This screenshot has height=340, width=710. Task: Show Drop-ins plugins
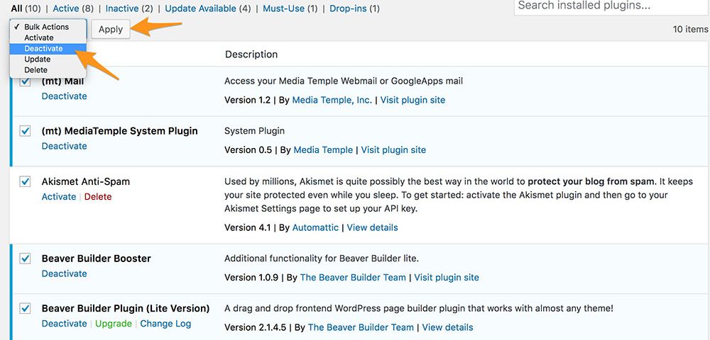(x=348, y=8)
